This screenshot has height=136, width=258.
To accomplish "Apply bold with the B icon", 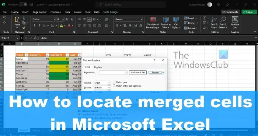I will (35, 26).
